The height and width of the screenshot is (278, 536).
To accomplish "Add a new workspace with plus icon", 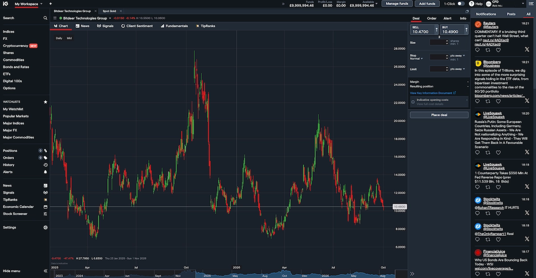I will tap(50, 4).
